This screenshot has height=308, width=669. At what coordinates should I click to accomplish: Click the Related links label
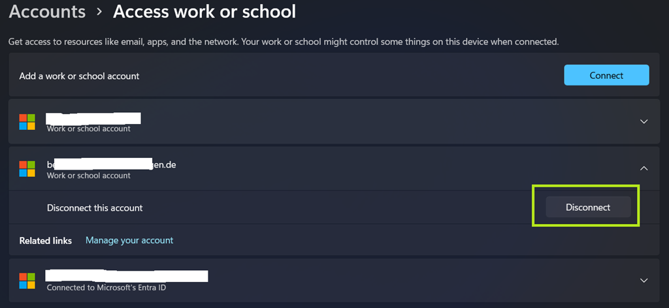pos(46,240)
